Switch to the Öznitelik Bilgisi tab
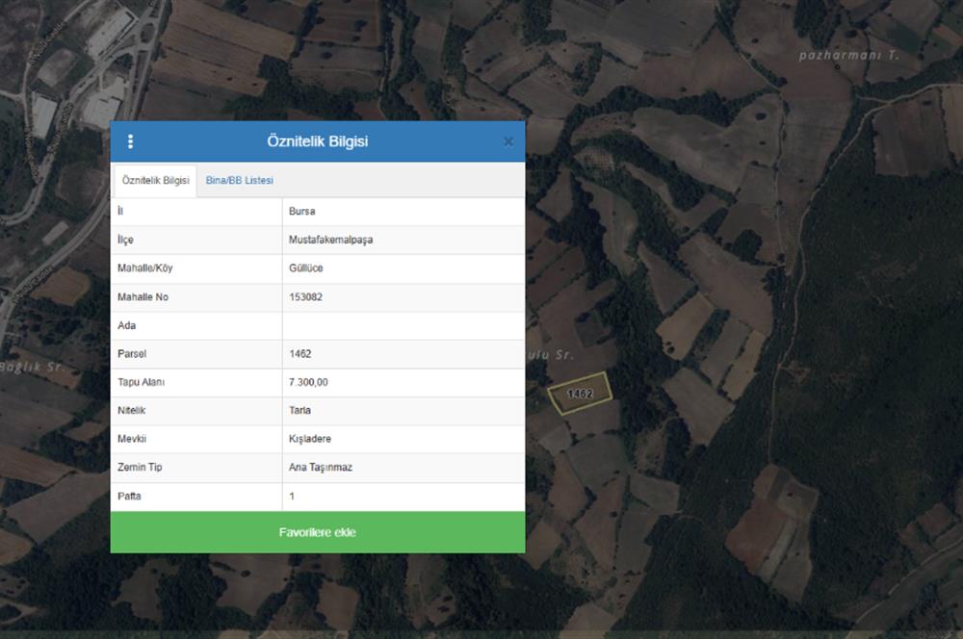963x639 pixels. (x=155, y=181)
